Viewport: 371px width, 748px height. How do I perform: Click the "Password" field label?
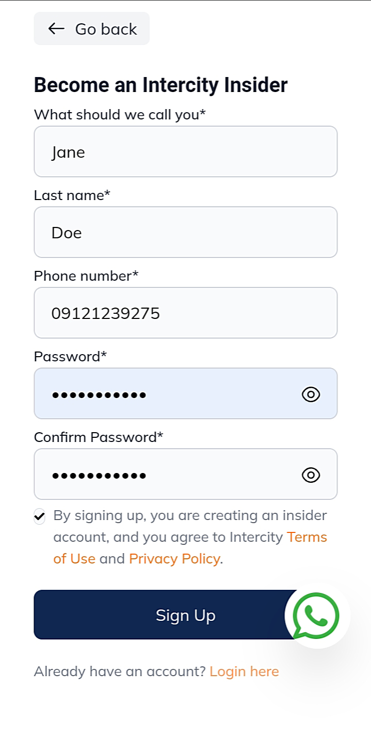click(x=70, y=356)
